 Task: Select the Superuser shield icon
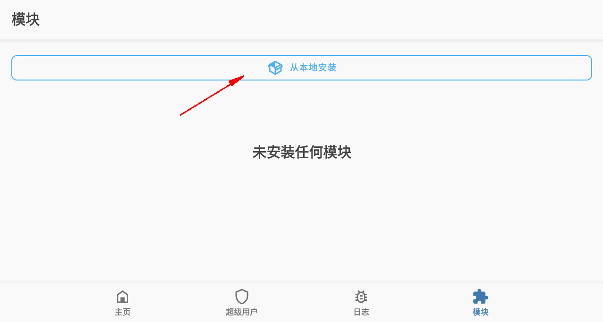pos(242,297)
